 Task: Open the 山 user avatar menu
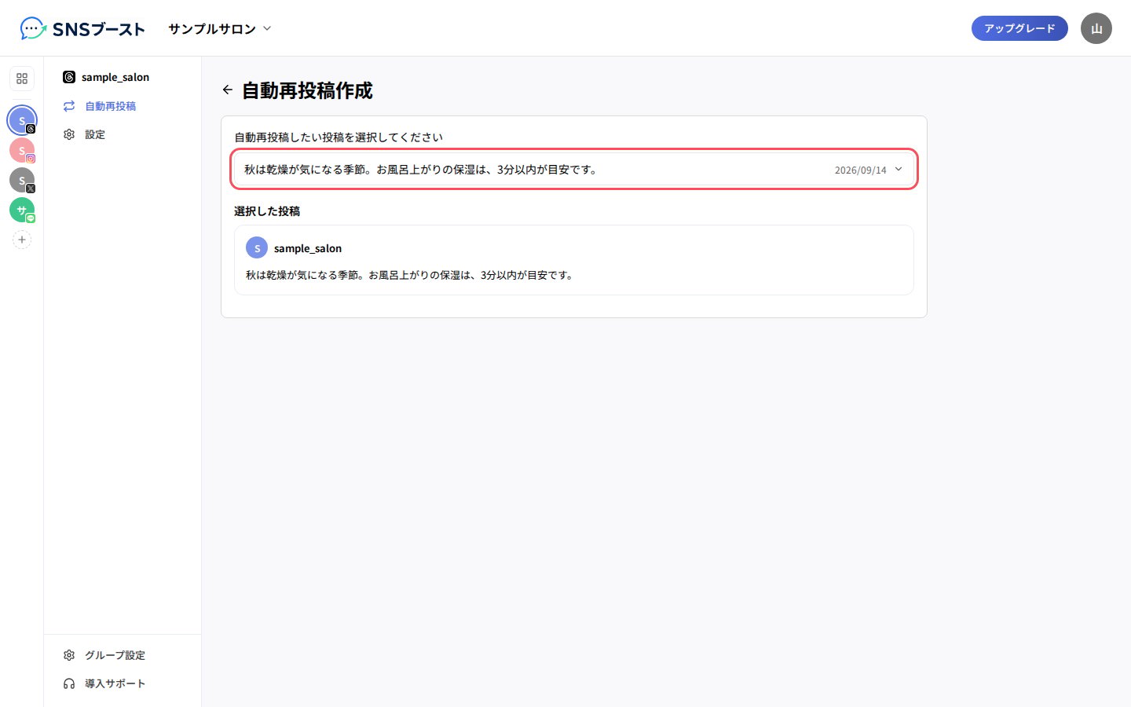(x=1096, y=28)
